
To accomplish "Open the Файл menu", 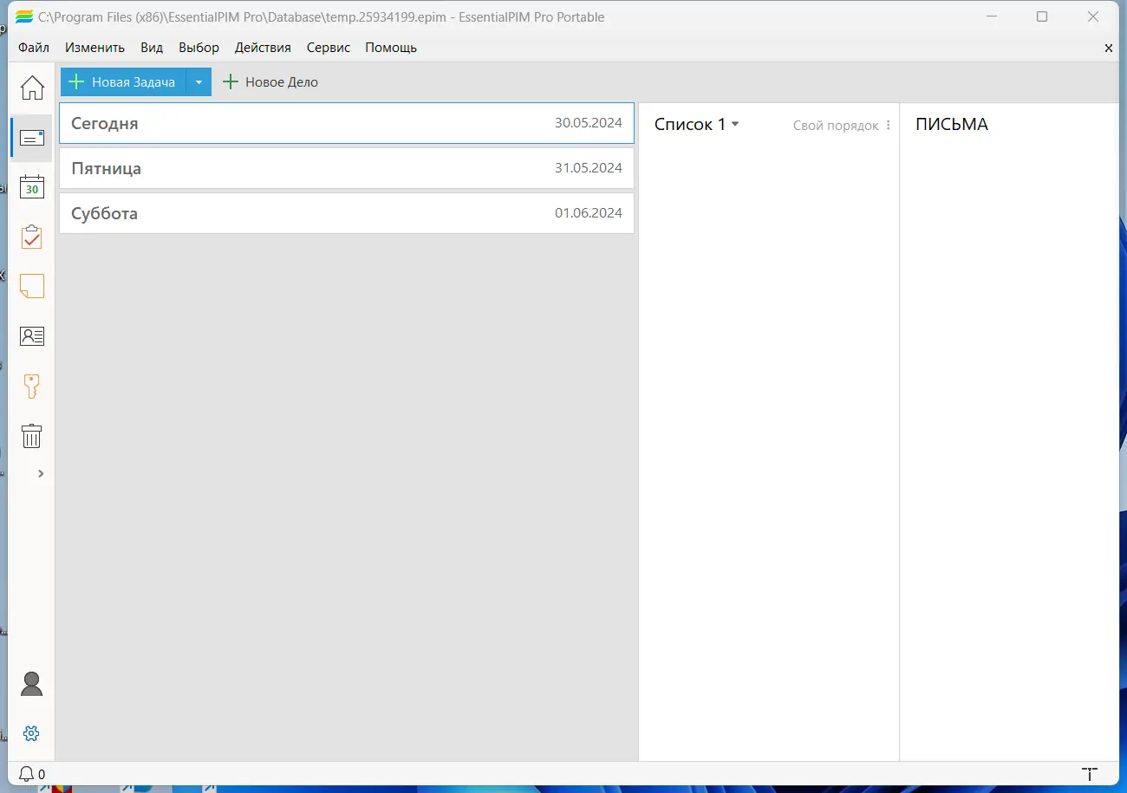I will click(34, 48).
